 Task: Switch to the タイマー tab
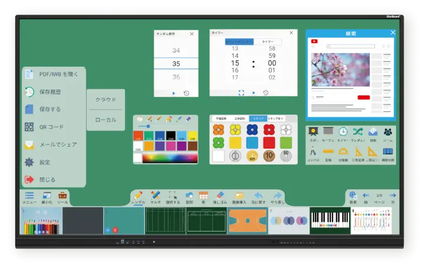[268, 42]
